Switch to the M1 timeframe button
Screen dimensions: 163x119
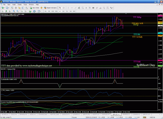[46, 11]
